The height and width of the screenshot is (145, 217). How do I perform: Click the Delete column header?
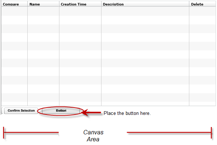click(202, 4)
